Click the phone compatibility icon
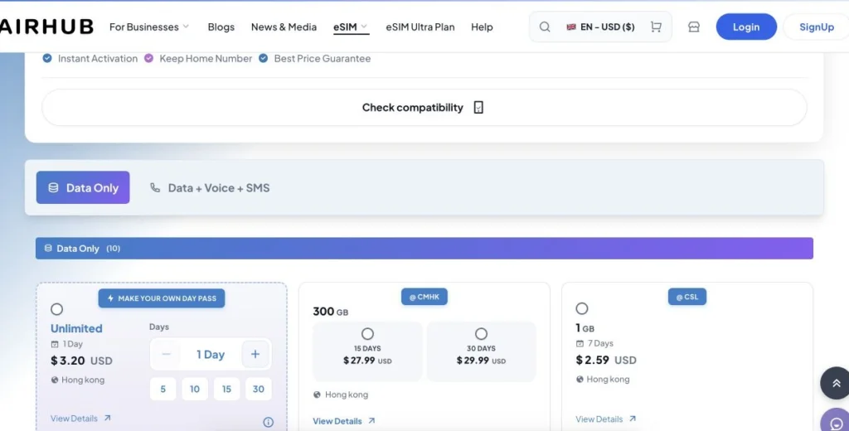The width and height of the screenshot is (849, 431). 478,107
